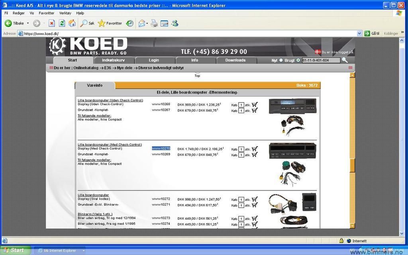The width and height of the screenshot is (408, 255).
Task: Refresh the page with the green arrows icon
Action: click(62, 24)
